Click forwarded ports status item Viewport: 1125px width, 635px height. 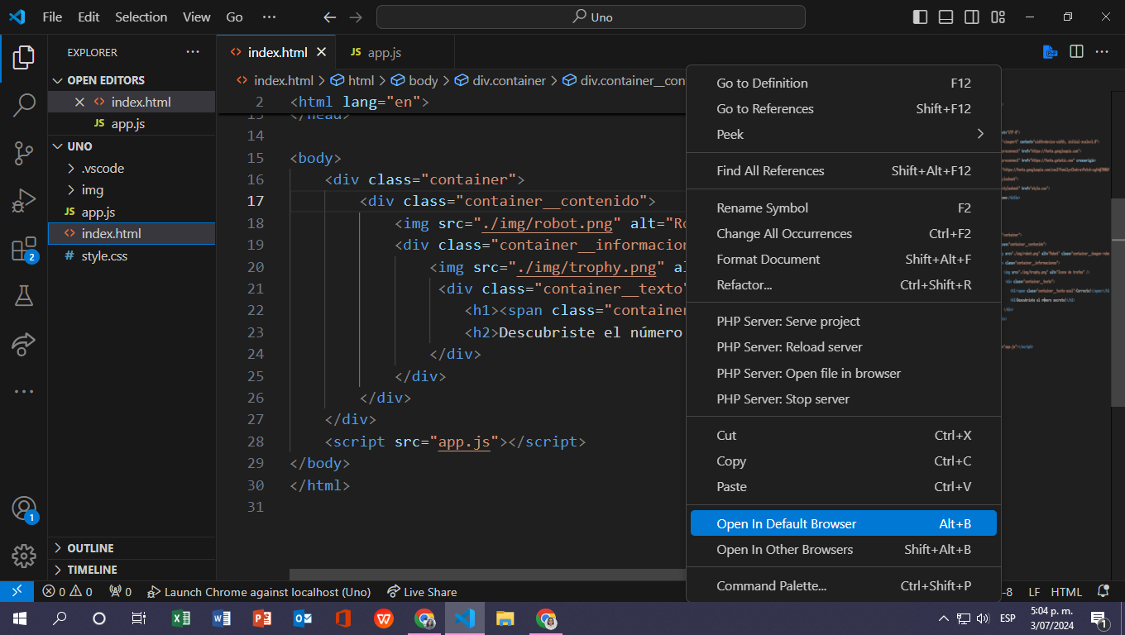120,592
